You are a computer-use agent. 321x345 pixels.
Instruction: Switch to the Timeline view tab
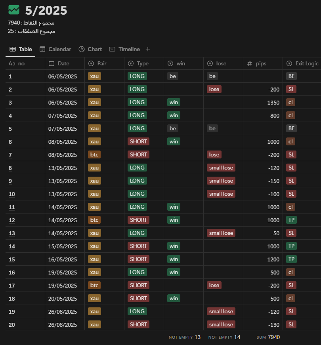pyautogui.click(x=124, y=49)
